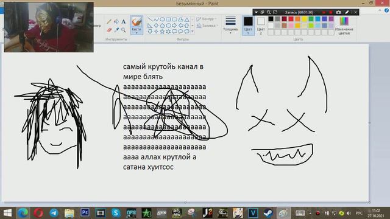Click the recorder magnifier zoom icon

tap(269, 12)
